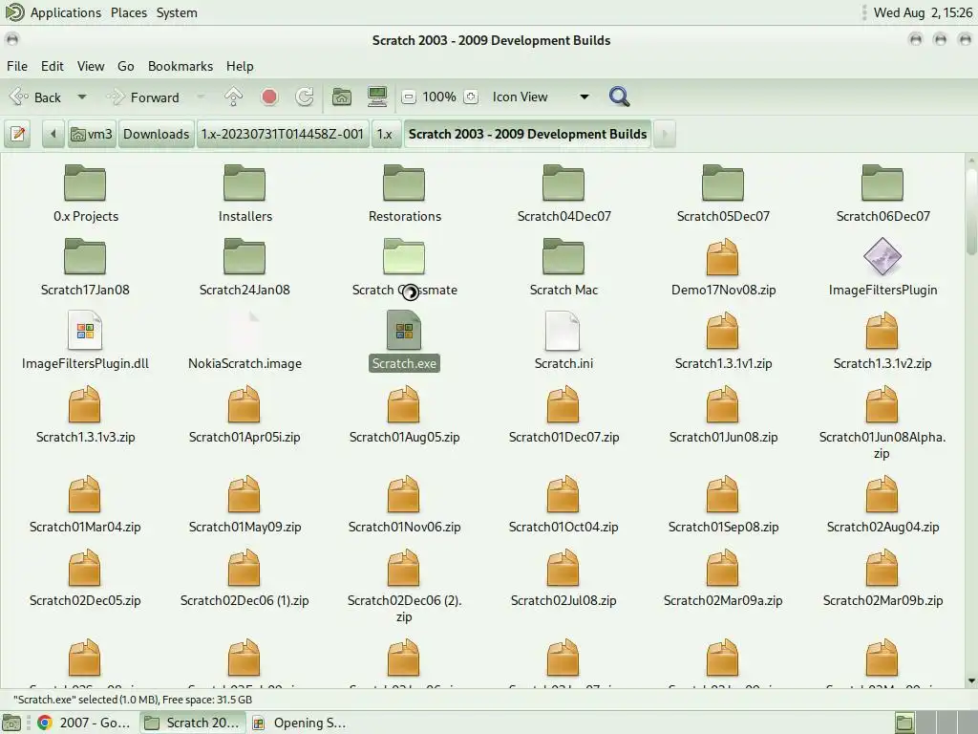
Task: Select the Scratch01Dec07.zip archive
Action: (563, 415)
